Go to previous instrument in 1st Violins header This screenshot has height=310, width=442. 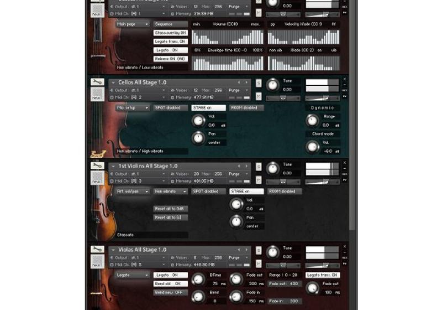point(239,166)
